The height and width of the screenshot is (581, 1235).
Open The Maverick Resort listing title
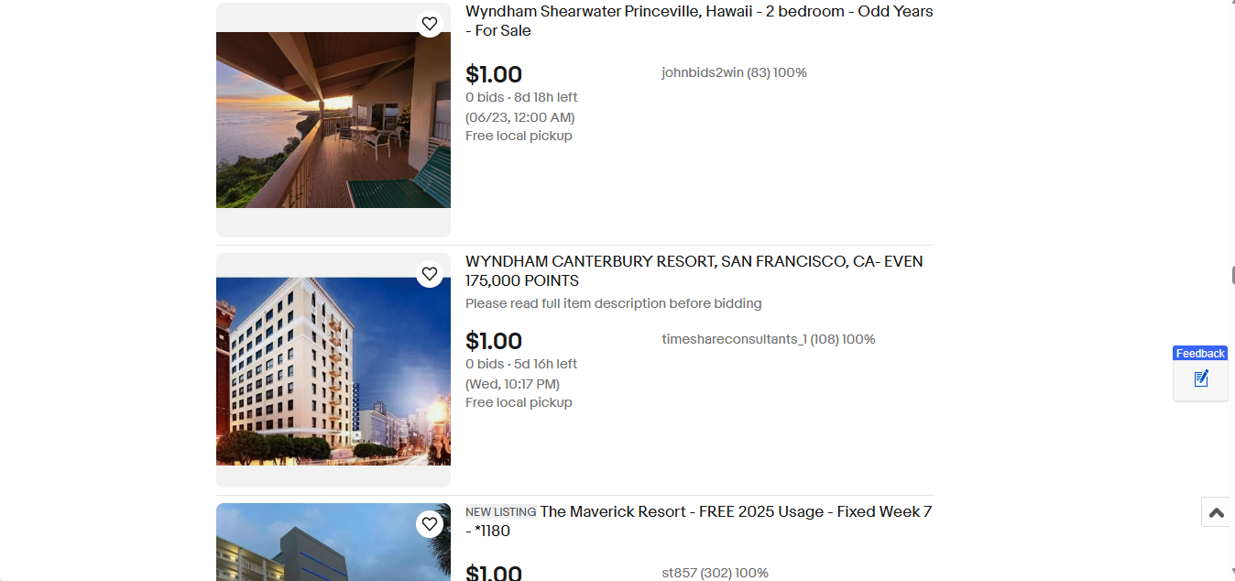pyautogui.click(x=735, y=512)
